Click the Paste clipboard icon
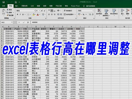This screenshot has width=132, height=99. 4,11
